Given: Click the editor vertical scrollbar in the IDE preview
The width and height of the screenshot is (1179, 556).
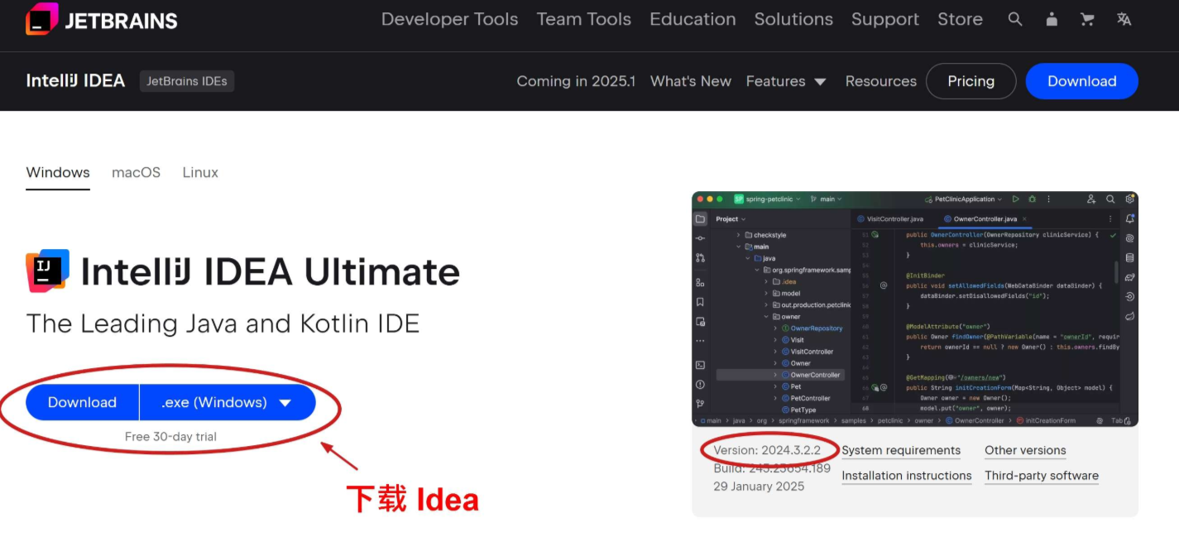Looking at the screenshot, I should (x=1117, y=271).
